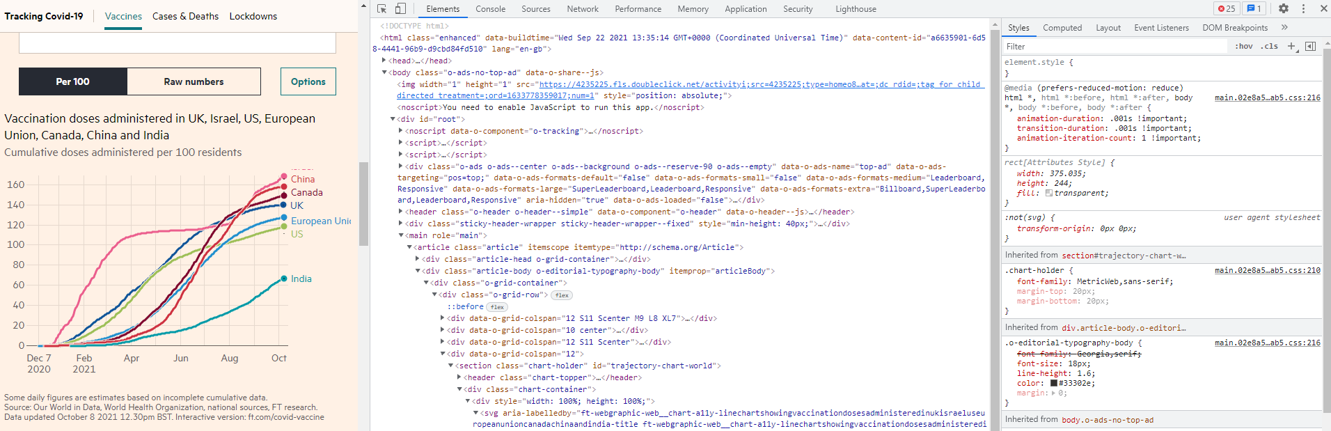This screenshot has width=1331, height=431.
Task: Open DOM Breakpoints pane tab
Action: point(1235,28)
